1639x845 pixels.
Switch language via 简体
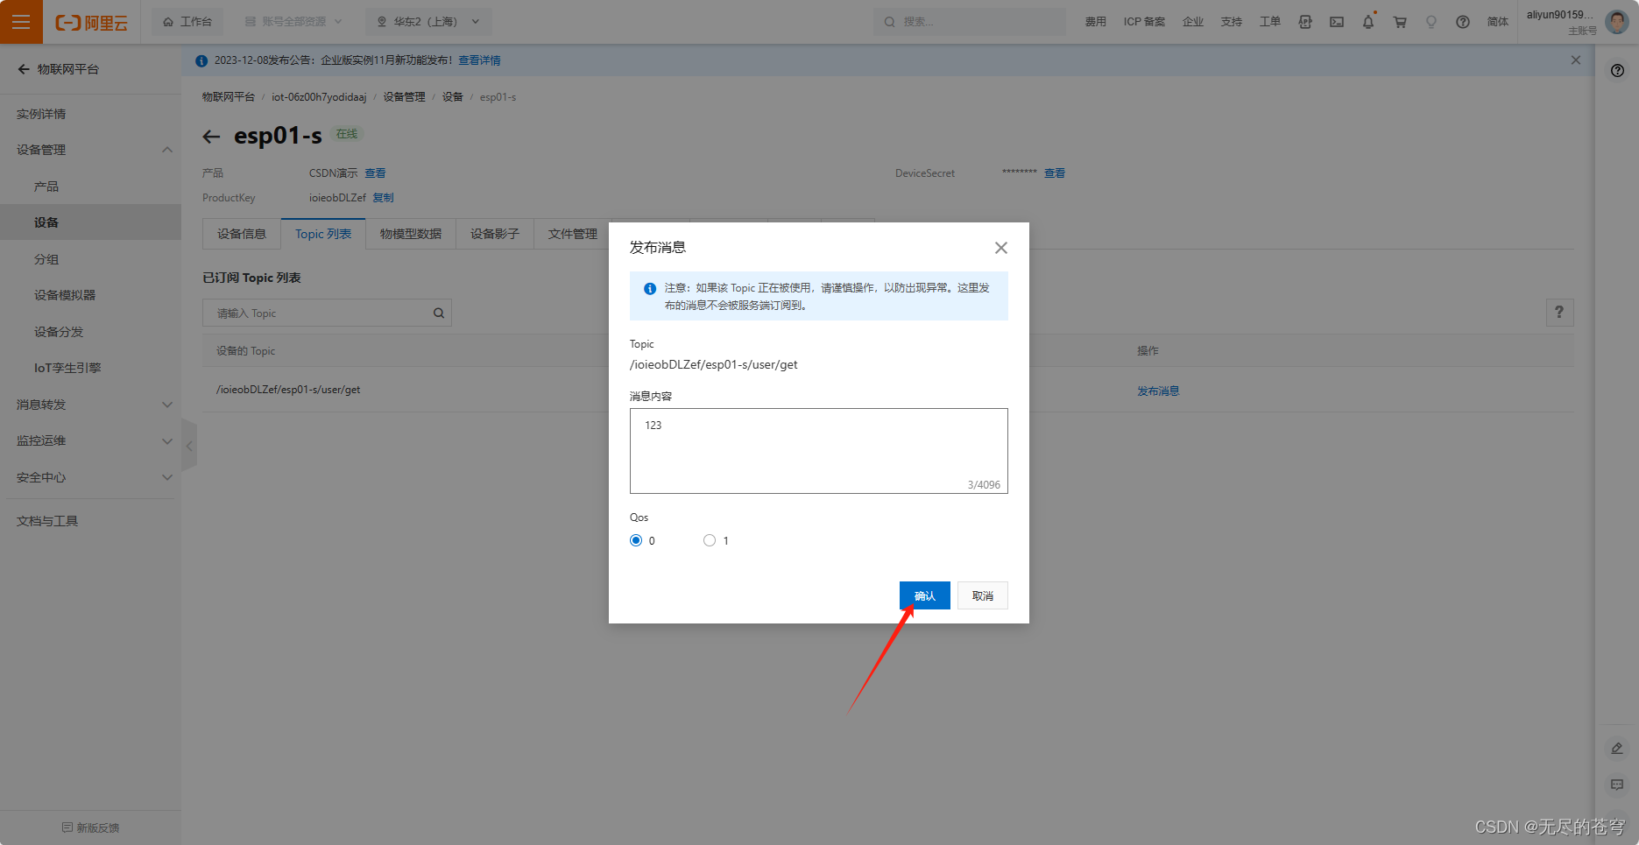point(1498,22)
